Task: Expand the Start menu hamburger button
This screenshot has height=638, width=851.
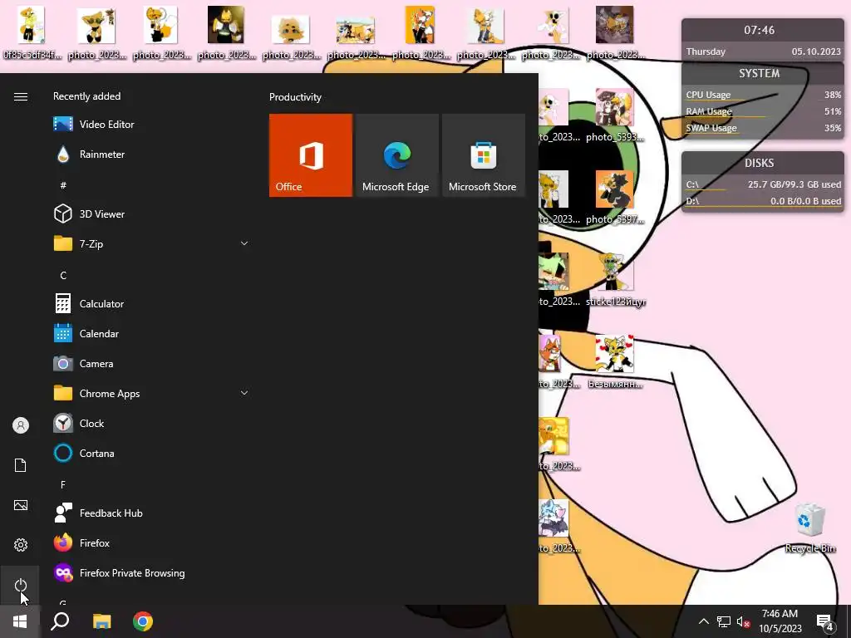Action: (21, 96)
